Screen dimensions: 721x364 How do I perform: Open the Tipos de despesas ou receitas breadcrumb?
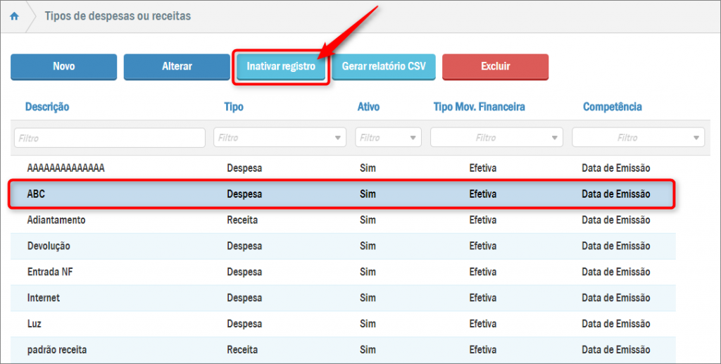(117, 15)
